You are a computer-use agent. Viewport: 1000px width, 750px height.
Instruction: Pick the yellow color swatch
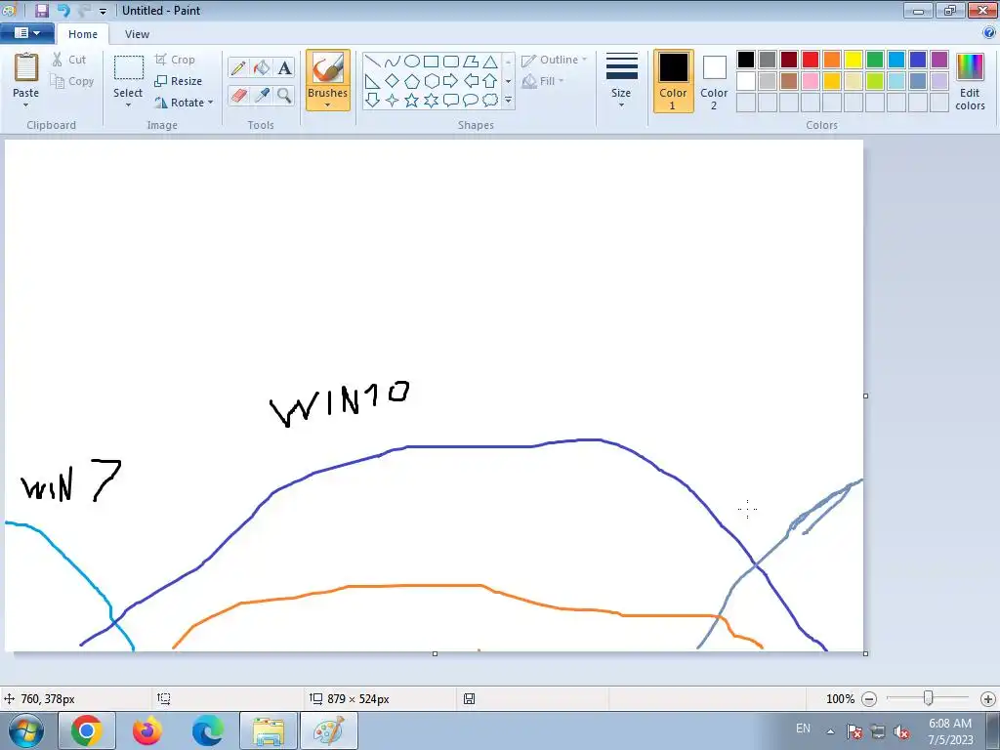click(x=854, y=60)
